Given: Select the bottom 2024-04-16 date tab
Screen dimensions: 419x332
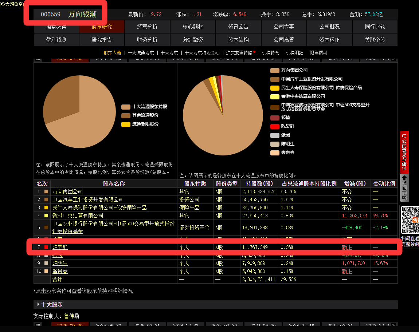Looking at the screenshot, I should [302, 325].
